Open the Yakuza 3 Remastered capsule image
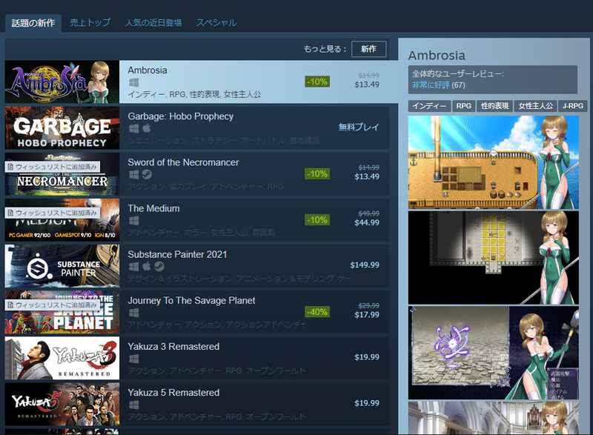 tap(62, 358)
